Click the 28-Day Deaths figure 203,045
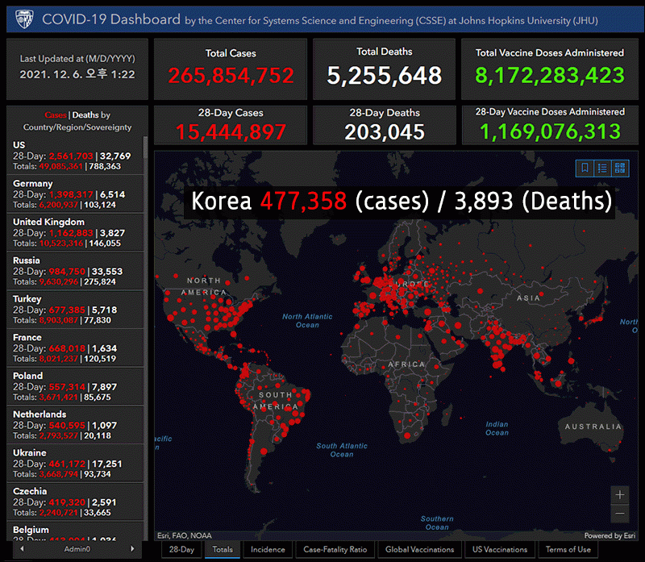 click(385, 131)
